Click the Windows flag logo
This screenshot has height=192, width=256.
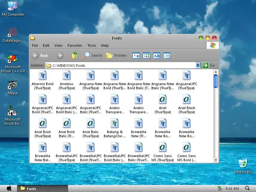(212, 45)
